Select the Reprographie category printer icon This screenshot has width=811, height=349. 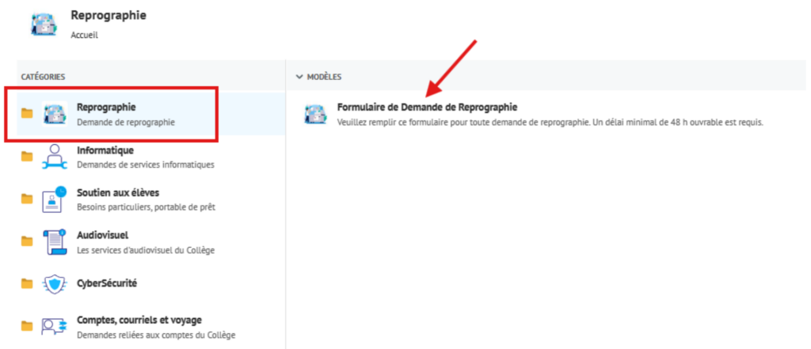click(55, 114)
